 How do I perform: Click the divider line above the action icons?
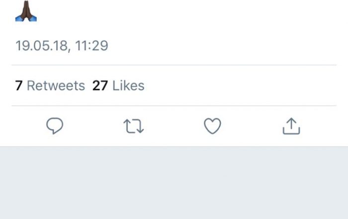(x=174, y=106)
